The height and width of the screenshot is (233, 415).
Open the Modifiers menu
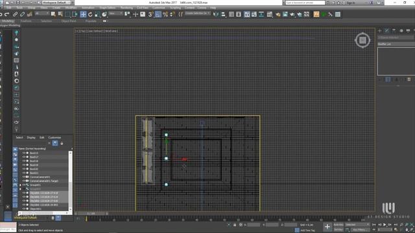(71, 8)
